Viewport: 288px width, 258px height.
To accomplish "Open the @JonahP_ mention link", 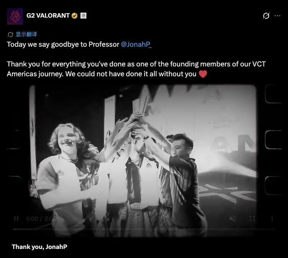I will pos(136,44).
